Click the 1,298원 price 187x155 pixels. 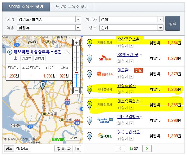tap(174, 120)
